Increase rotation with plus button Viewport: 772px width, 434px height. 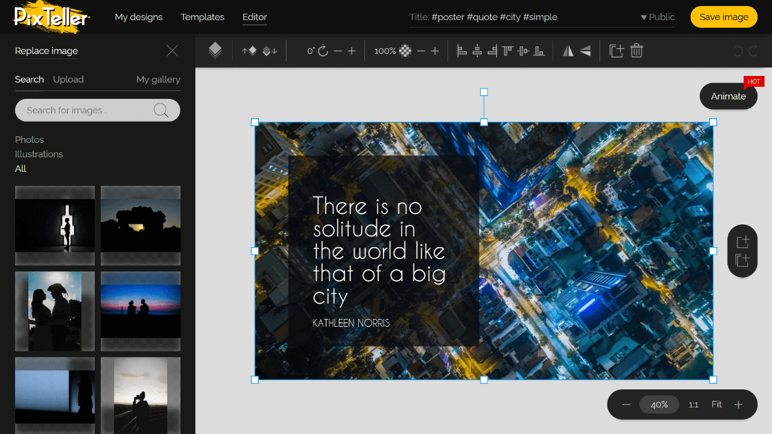352,51
